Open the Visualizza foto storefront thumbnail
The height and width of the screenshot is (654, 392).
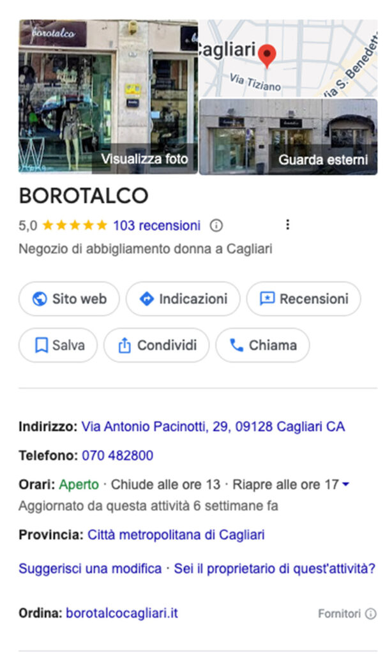click(108, 97)
